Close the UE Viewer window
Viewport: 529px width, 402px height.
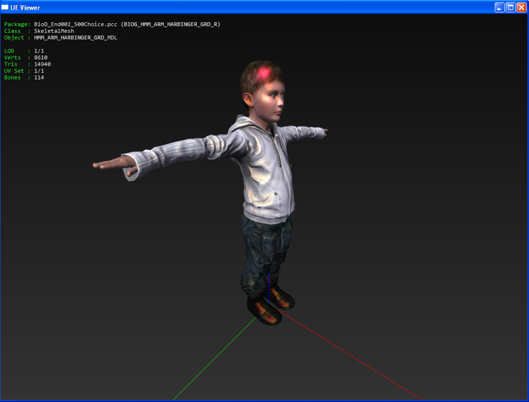click(522, 7)
